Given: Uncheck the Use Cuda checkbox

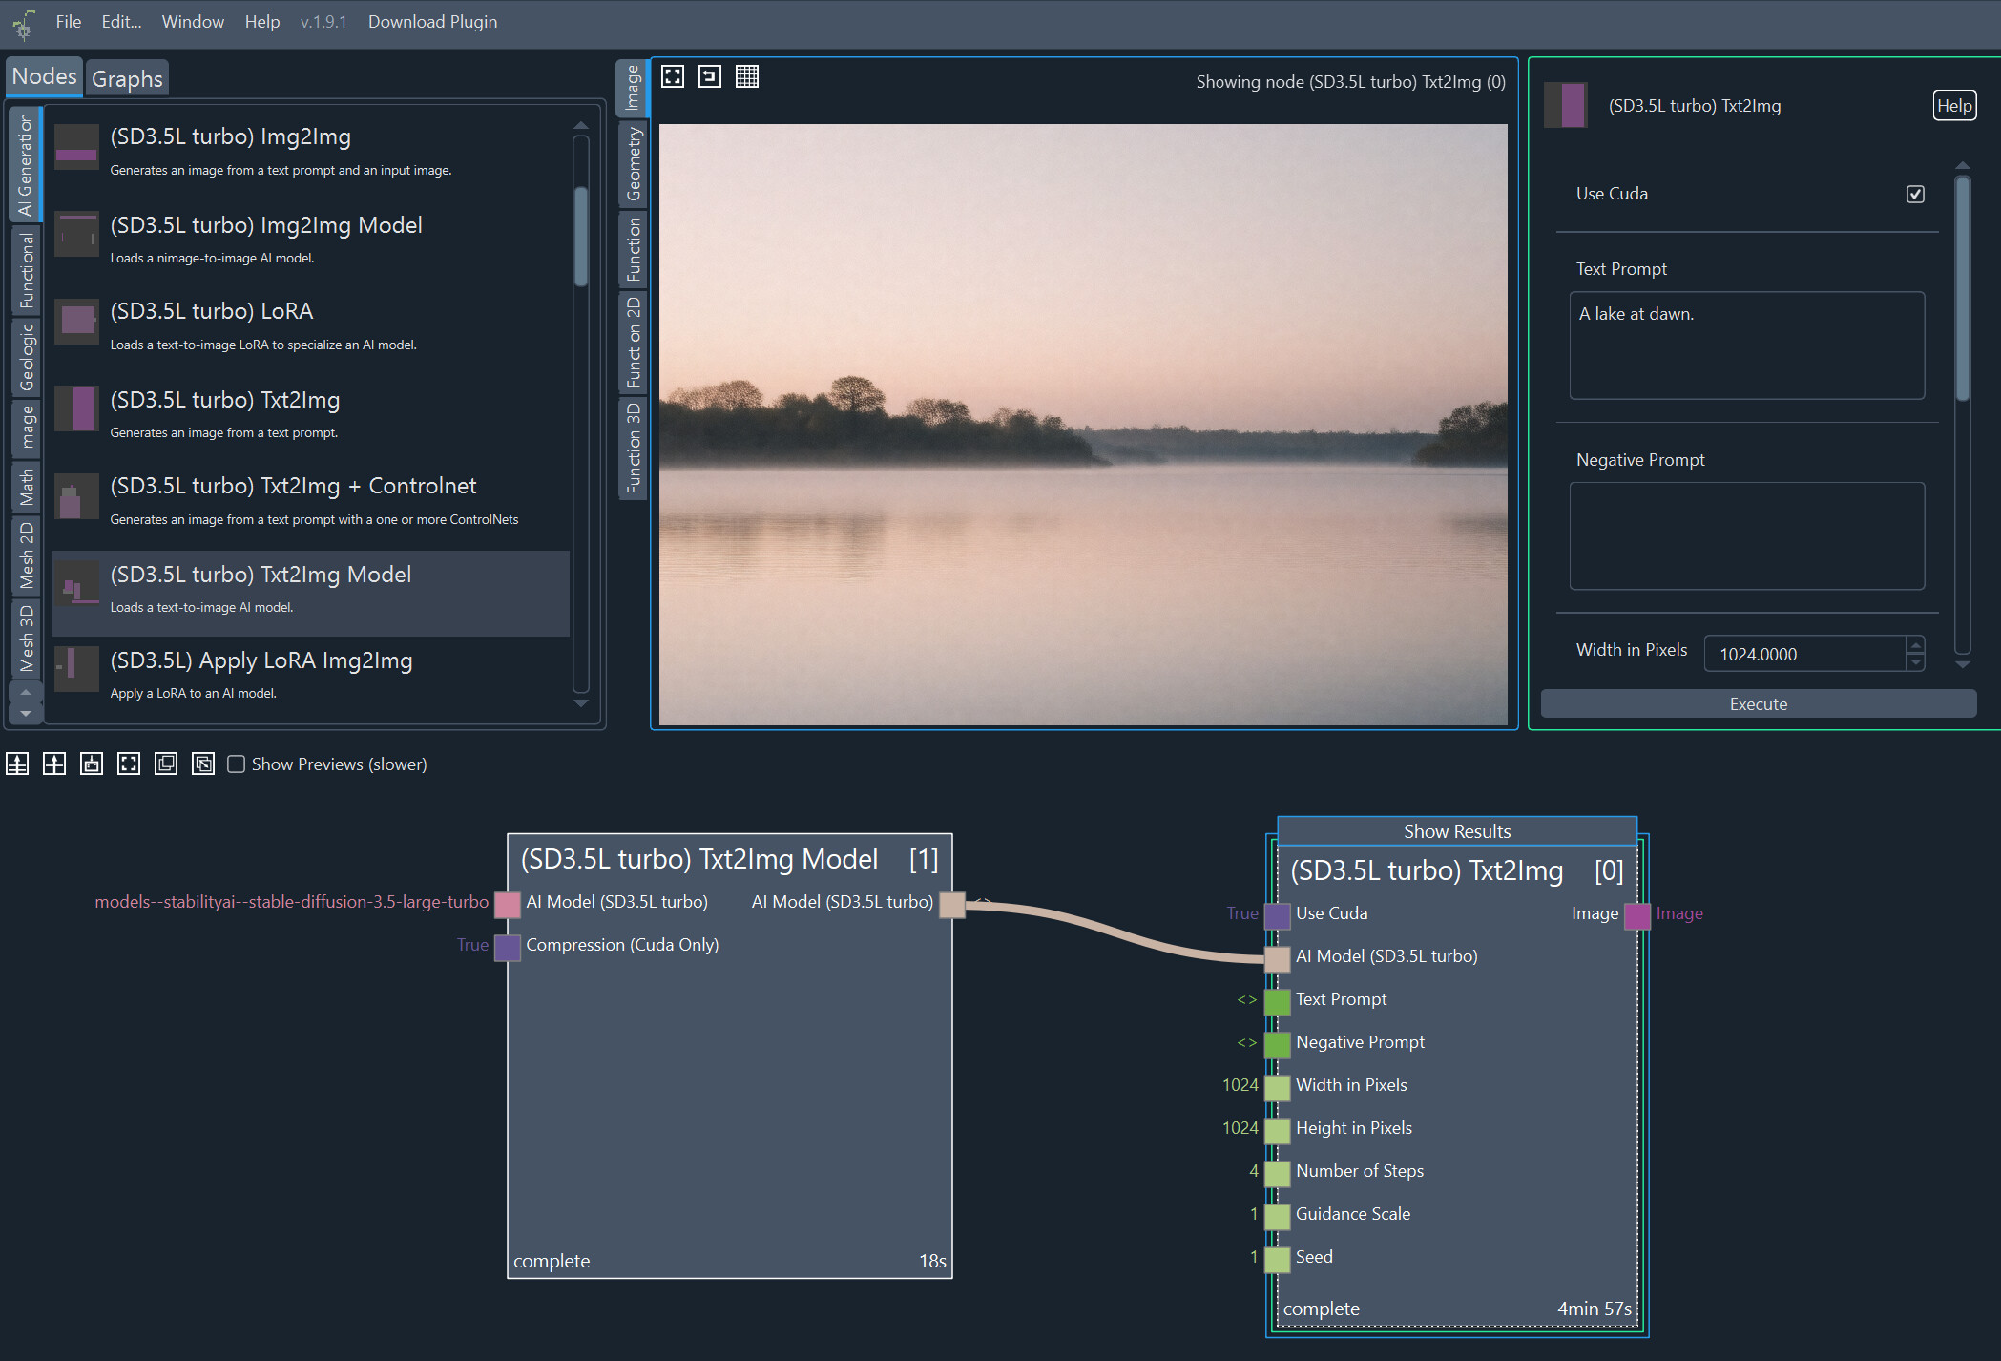Looking at the screenshot, I should coord(1915,193).
